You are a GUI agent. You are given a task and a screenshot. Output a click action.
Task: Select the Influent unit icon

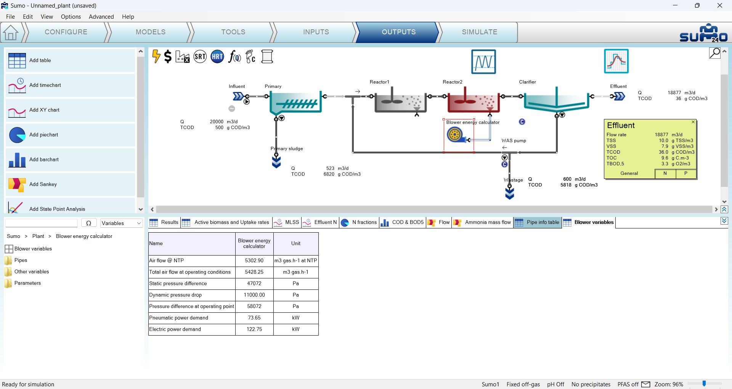coord(239,96)
